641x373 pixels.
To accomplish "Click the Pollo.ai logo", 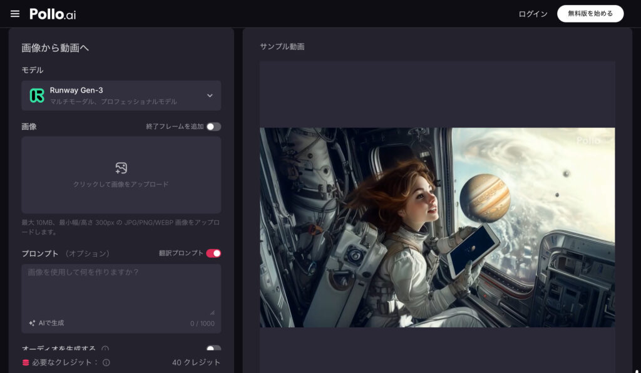I will tap(53, 14).
